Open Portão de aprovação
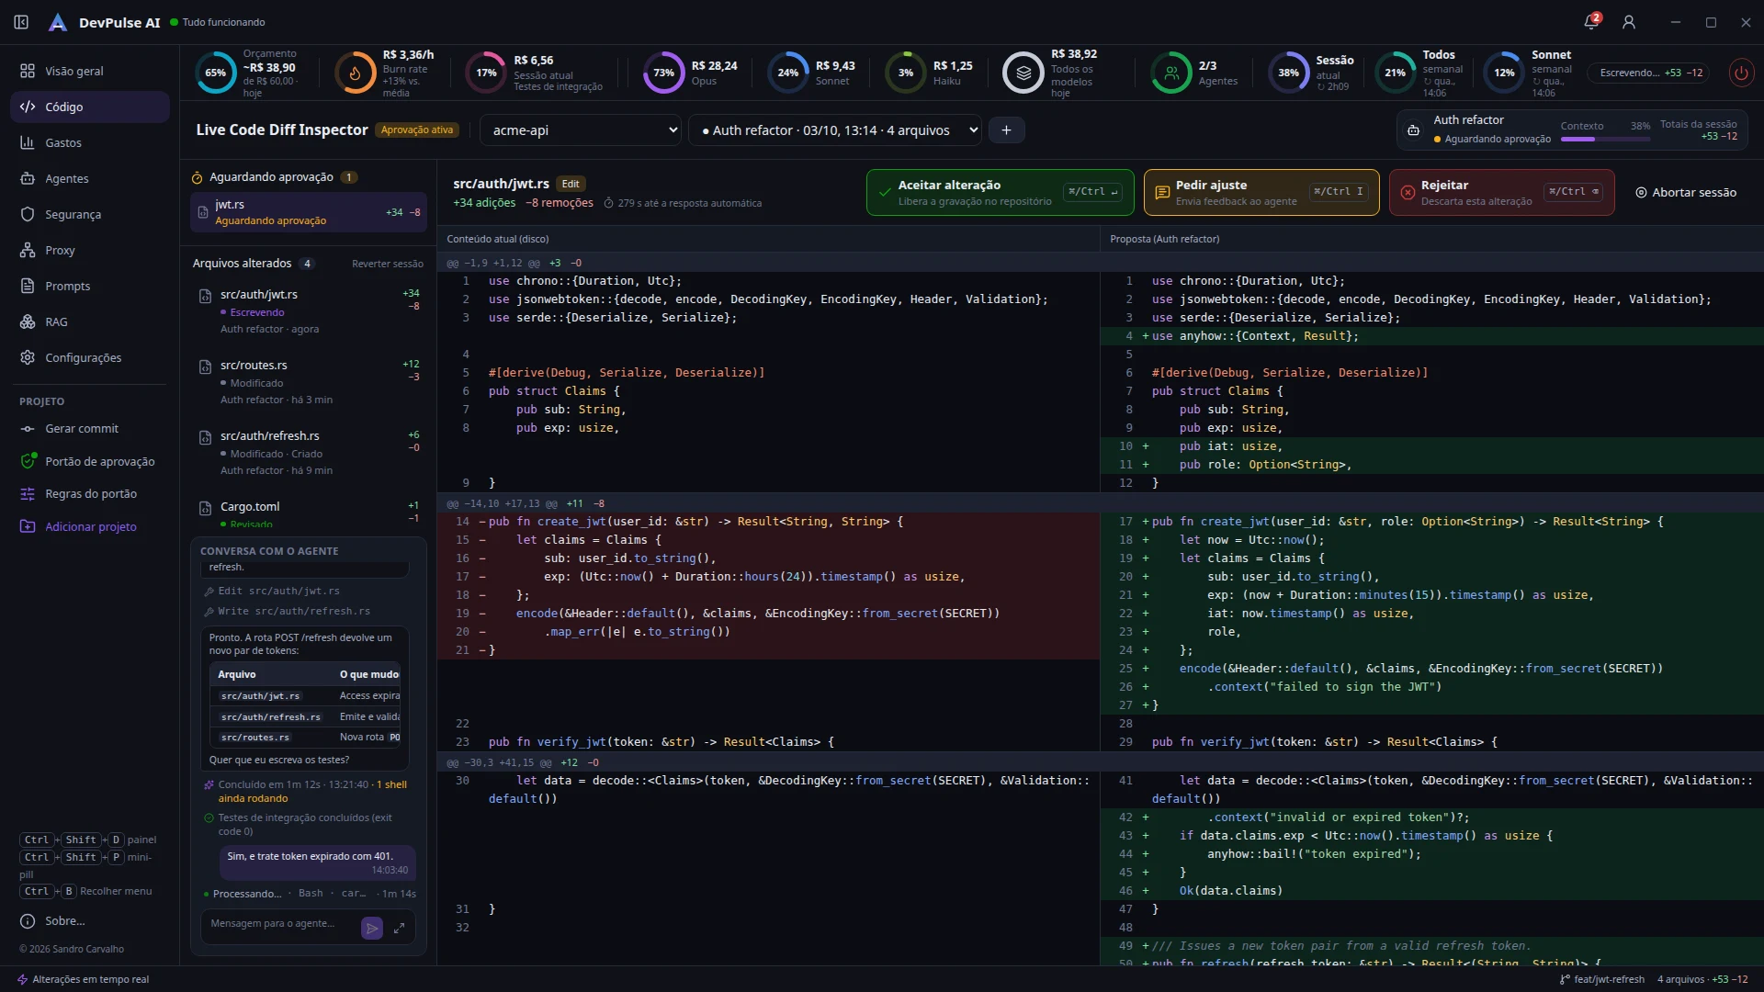This screenshot has width=1764, height=992. coord(89,461)
